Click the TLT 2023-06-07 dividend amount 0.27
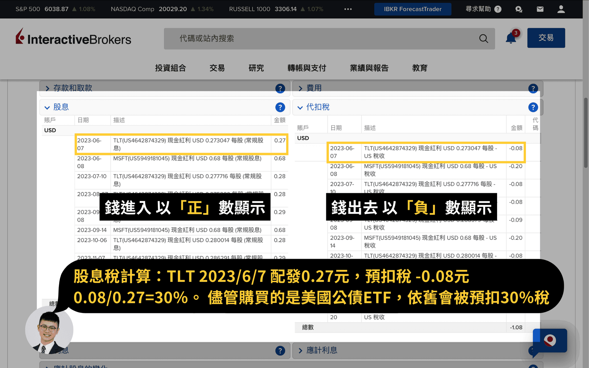 [280, 140]
